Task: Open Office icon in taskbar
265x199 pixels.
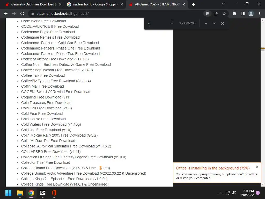Action: (54, 193)
